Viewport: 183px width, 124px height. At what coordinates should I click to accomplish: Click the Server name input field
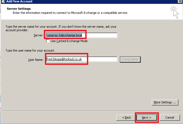tap(81, 35)
